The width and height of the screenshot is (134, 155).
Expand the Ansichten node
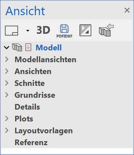7,71
